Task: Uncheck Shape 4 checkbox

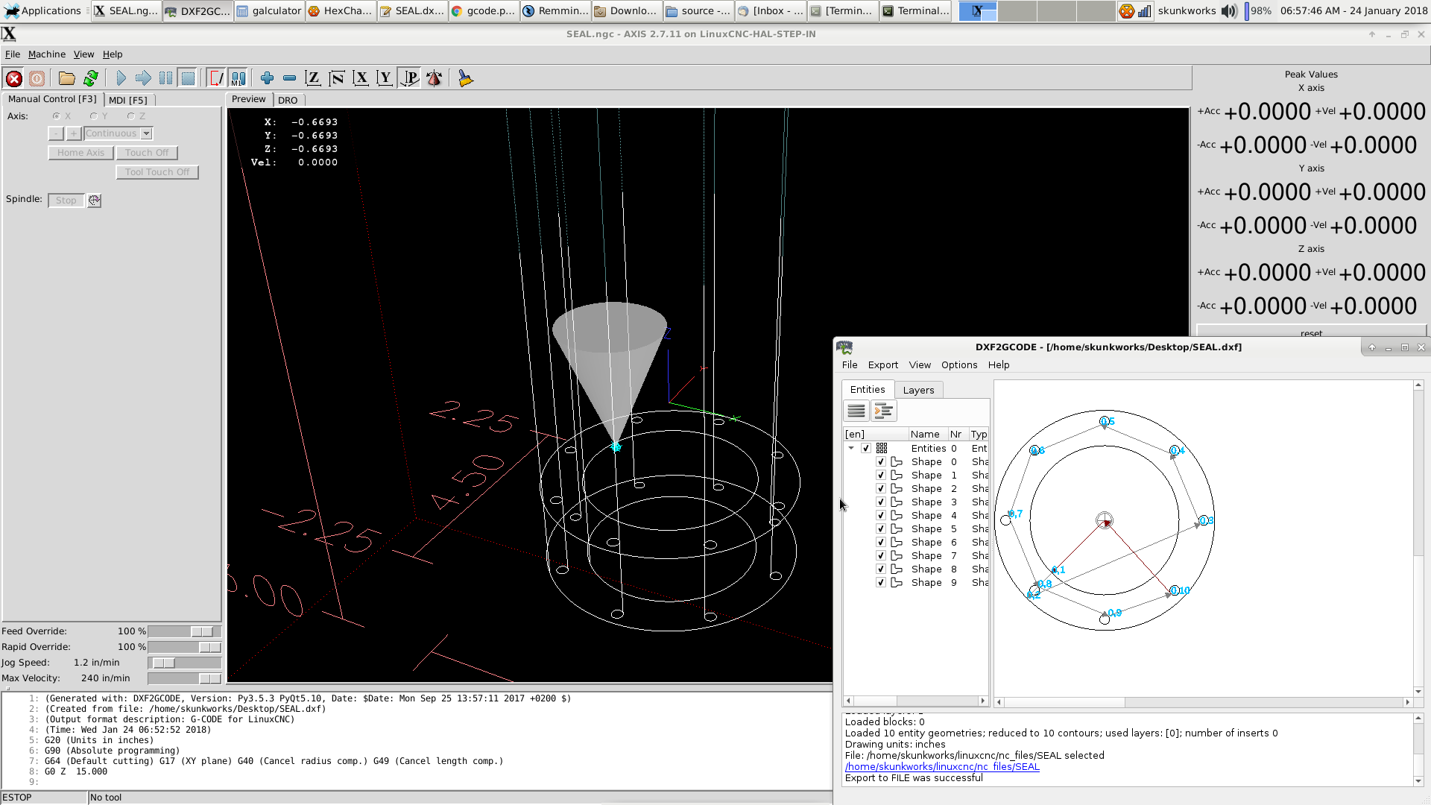Action: 881,516
